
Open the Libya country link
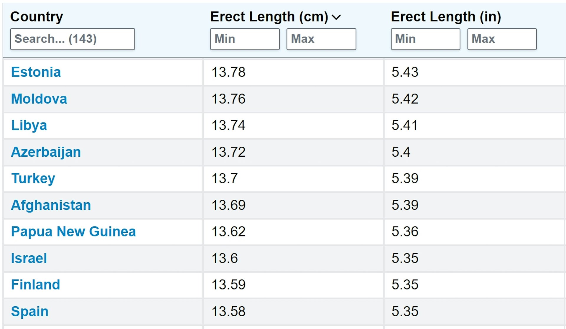tap(29, 125)
